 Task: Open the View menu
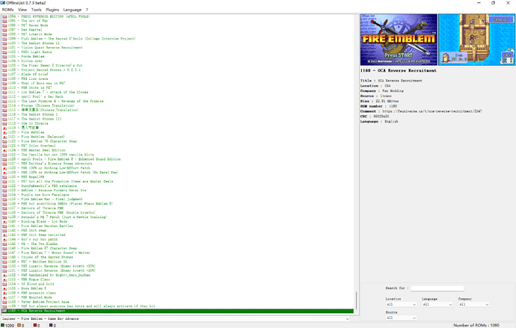point(22,10)
